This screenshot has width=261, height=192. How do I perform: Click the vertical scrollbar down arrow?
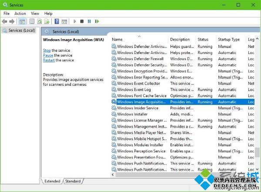point(257,169)
